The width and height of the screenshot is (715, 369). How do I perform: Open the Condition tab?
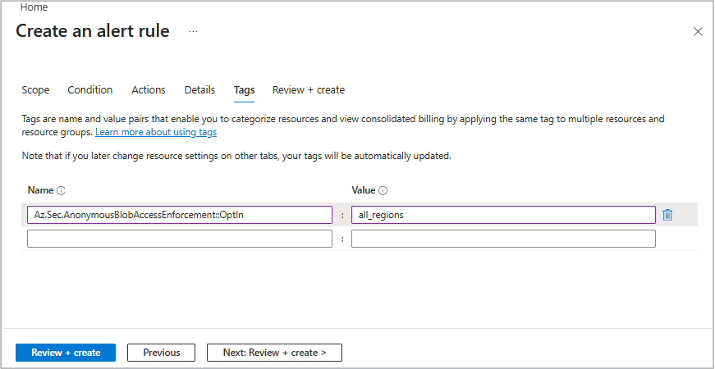click(90, 90)
